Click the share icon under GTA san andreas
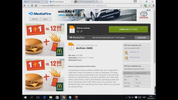Viewport: 178px width, 100px height. pyautogui.click(x=78, y=31)
